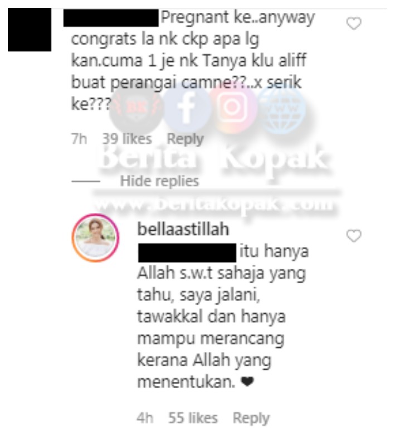Click the redacted mention in bellaastillah's reply
Image resolution: width=395 pixels, height=446 pixels.
click(187, 253)
